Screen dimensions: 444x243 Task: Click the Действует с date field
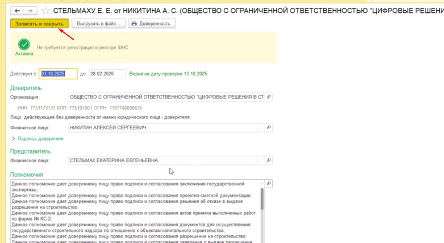click(58, 74)
